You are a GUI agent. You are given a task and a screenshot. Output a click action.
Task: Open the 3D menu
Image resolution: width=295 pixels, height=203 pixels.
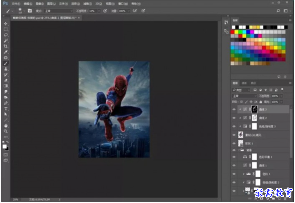click(99, 4)
